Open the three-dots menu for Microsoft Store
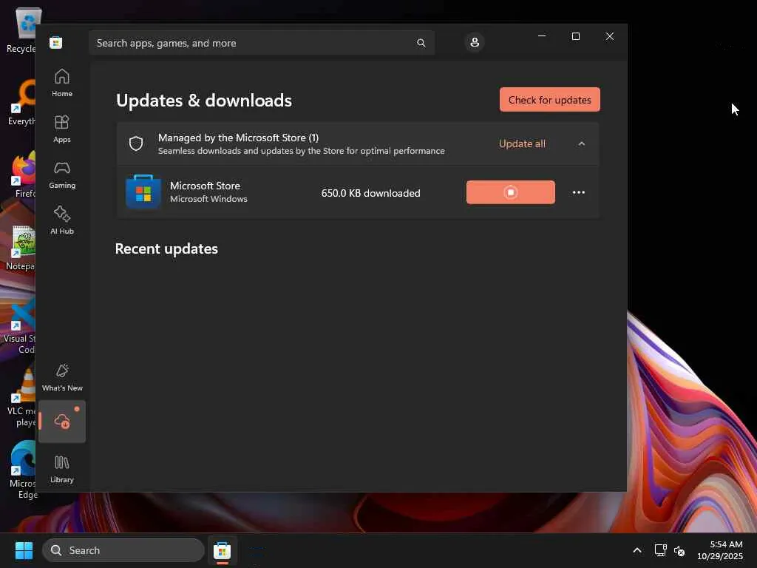 [x=578, y=192]
